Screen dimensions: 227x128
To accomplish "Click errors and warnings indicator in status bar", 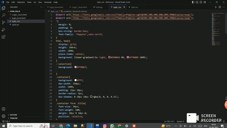I will [x=6, y=121].
